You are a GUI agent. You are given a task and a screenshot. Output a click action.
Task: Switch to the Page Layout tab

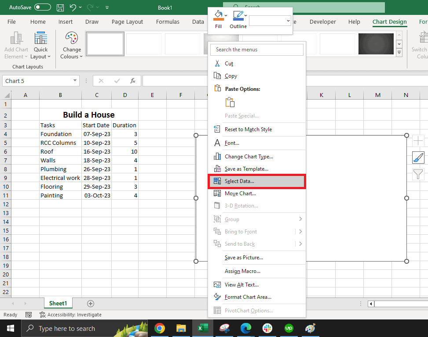coord(127,22)
